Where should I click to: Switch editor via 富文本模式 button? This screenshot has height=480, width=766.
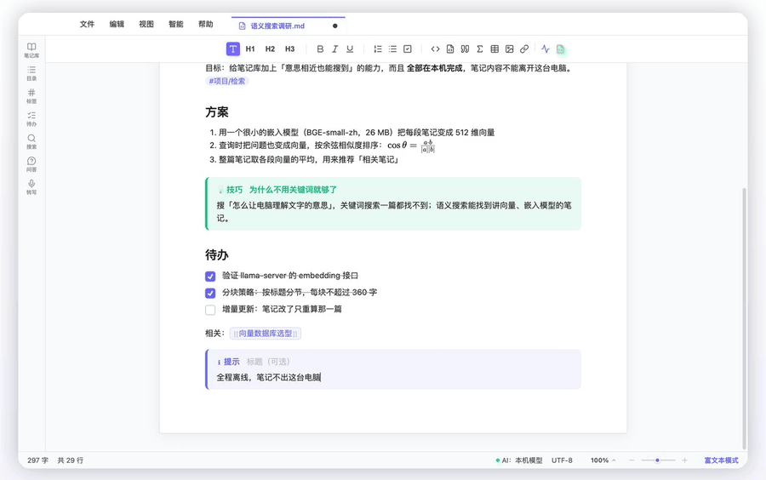tap(721, 460)
